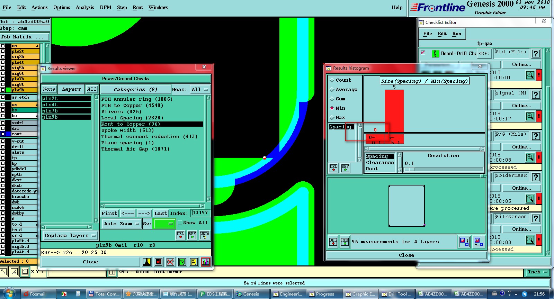The image size is (554, 299).
Task: Open Job Matrix ... selector
Action: pyautogui.click(x=25, y=37)
